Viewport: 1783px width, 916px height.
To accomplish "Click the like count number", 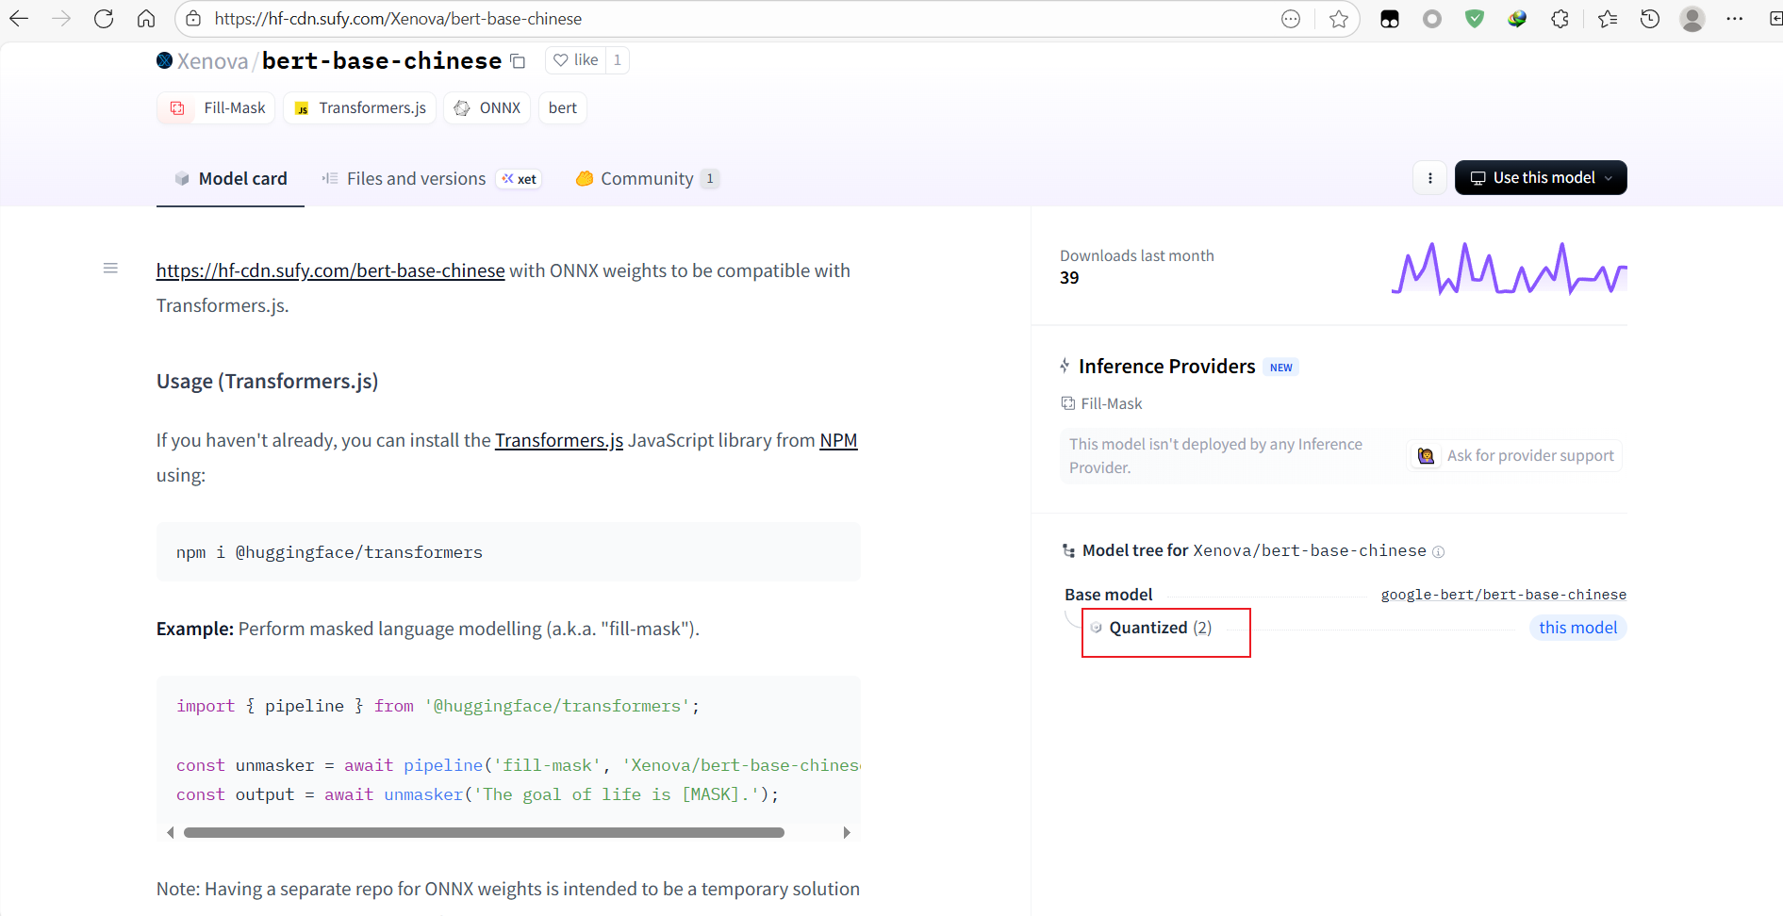I will (x=618, y=60).
